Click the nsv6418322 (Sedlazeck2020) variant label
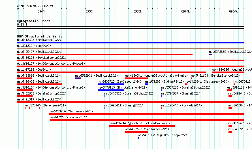 (x=39, y=40)
